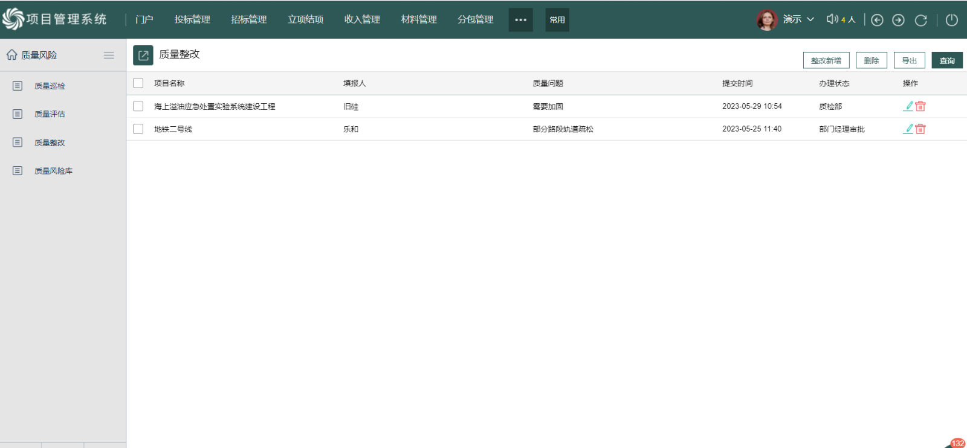Edit the 地铁二号线 row with pencil icon
Viewport: 967px width, 448px height.
(x=908, y=129)
